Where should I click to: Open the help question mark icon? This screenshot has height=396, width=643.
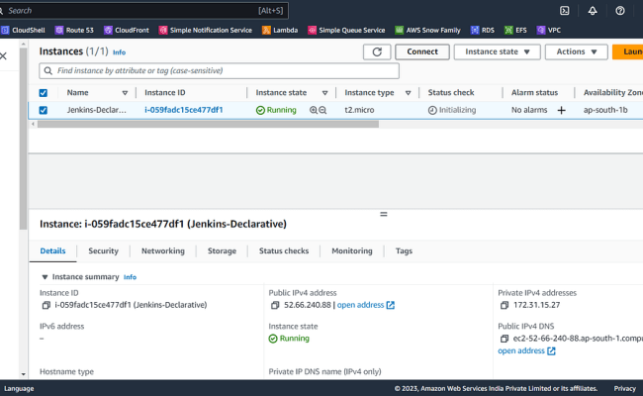point(620,11)
